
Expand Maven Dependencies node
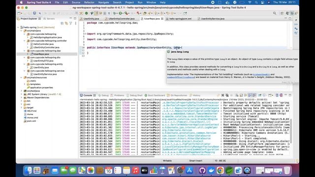22,97
